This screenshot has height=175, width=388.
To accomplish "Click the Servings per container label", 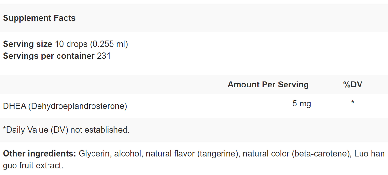I will (48, 56).
